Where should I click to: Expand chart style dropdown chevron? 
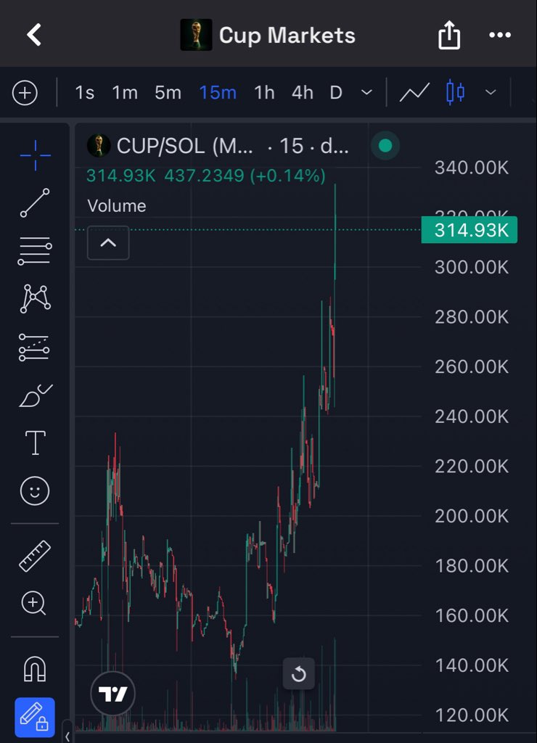[491, 92]
